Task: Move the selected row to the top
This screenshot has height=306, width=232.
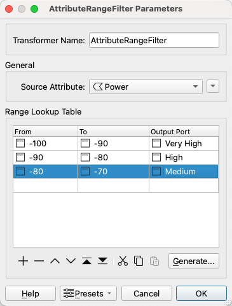Action: pos(86,261)
